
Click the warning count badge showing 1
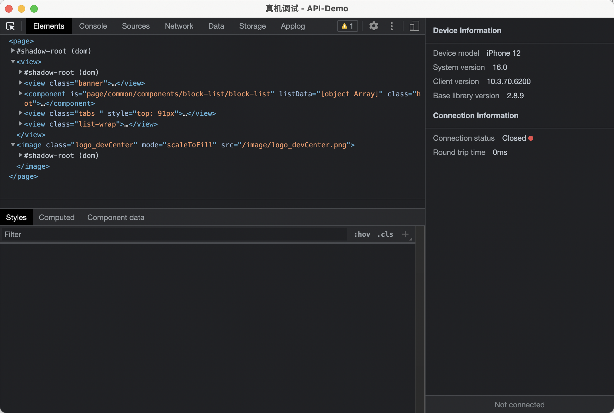[x=347, y=26]
